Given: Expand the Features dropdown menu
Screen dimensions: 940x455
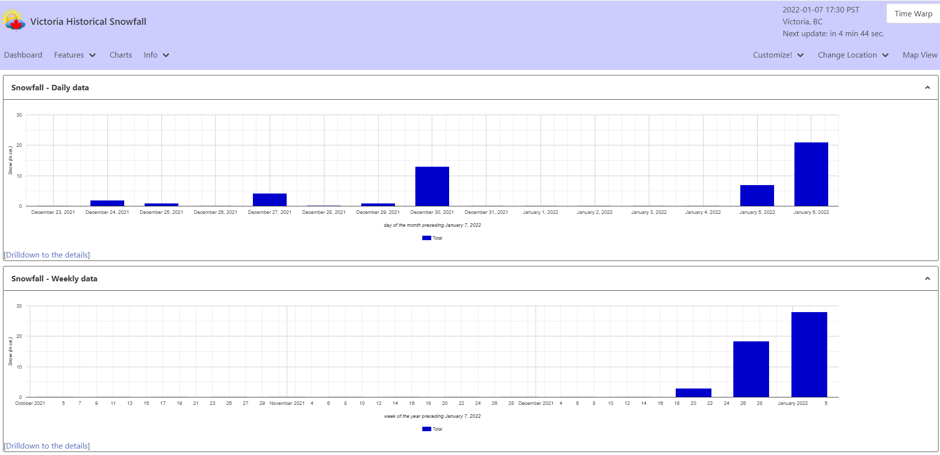Looking at the screenshot, I should pos(75,55).
